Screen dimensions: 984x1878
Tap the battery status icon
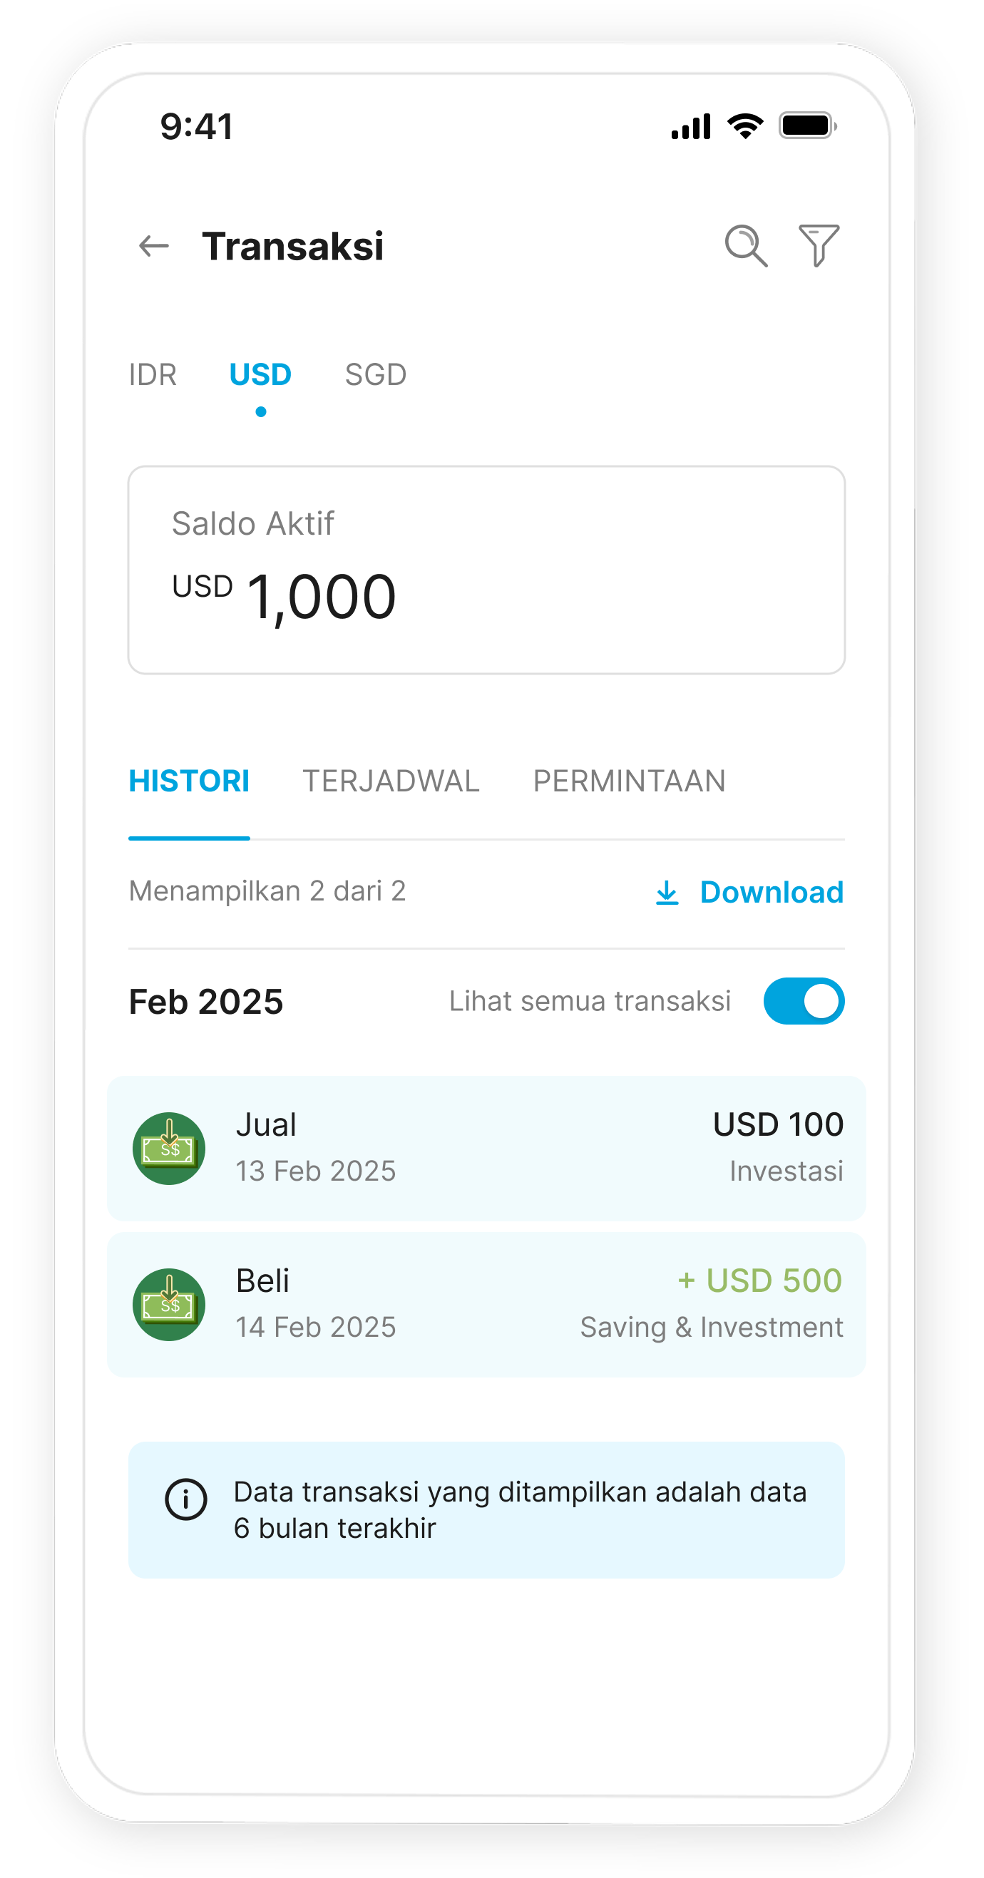tap(807, 126)
